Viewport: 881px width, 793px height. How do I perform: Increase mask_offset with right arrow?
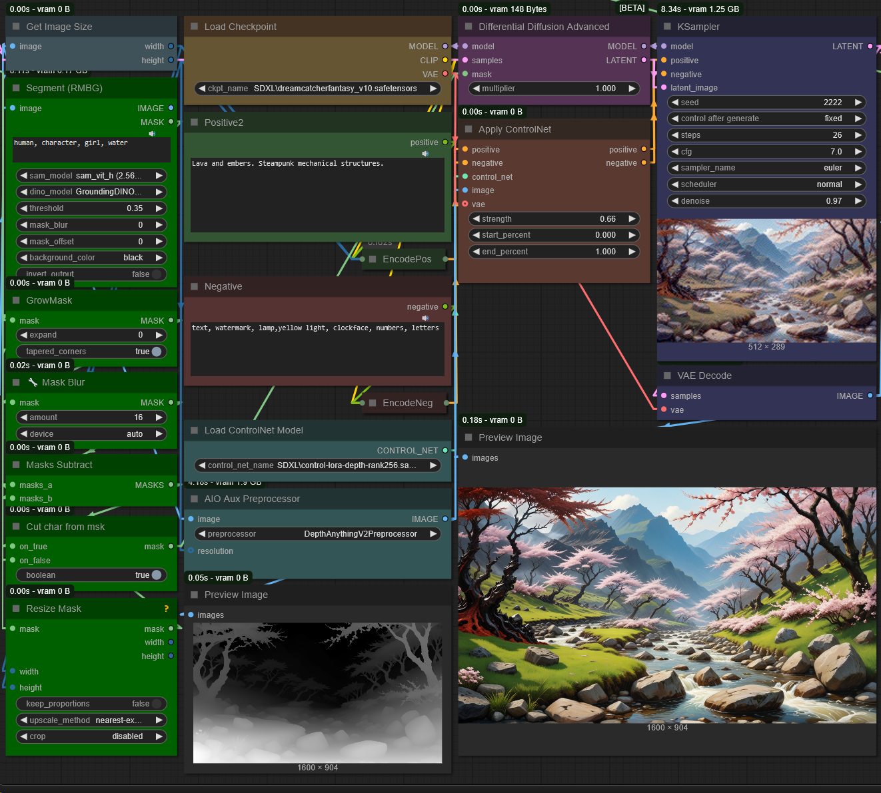(159, 242)
